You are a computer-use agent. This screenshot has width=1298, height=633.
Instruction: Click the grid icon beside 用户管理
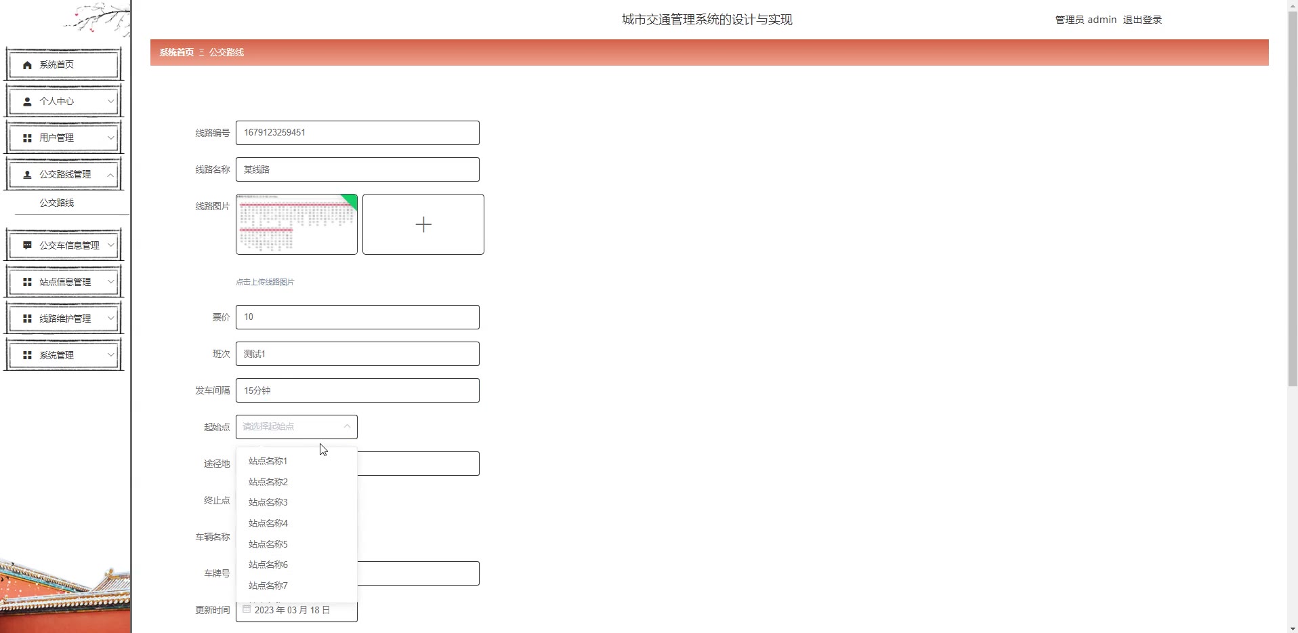27,138
